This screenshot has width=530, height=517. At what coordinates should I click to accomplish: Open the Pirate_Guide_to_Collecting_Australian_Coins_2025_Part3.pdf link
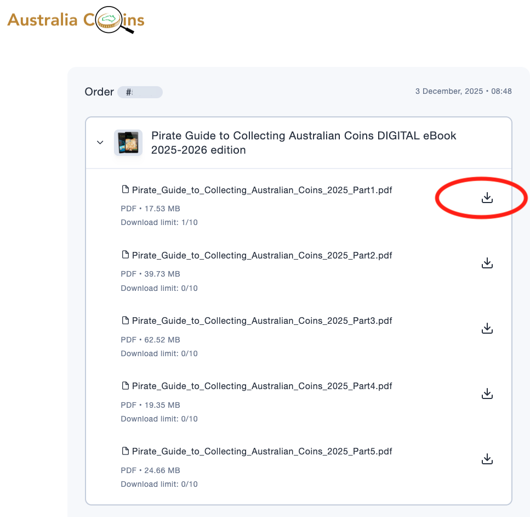[261, 321]
